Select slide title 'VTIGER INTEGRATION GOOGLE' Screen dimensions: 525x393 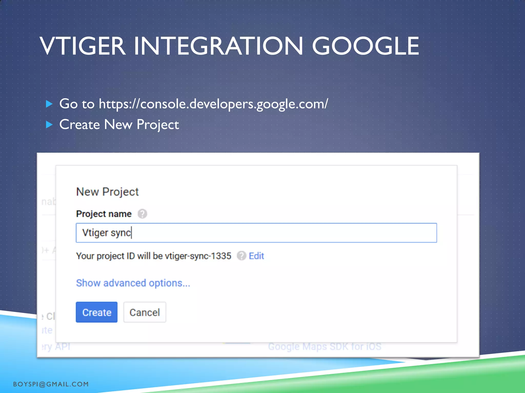pos(229,46)
